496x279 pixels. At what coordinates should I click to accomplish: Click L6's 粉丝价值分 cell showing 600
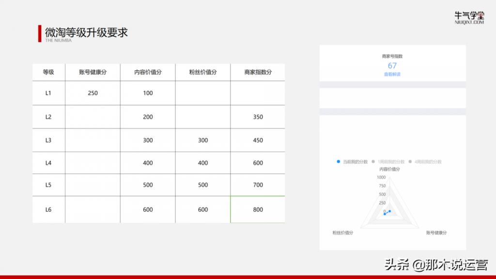click(203, 209)
